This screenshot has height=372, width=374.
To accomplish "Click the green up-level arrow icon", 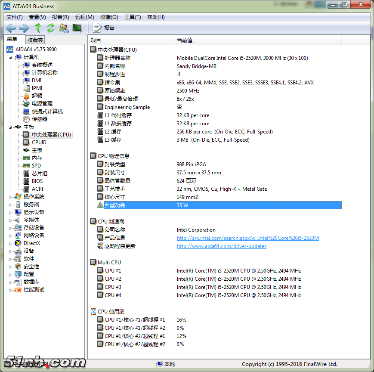I will coord(38,28).
